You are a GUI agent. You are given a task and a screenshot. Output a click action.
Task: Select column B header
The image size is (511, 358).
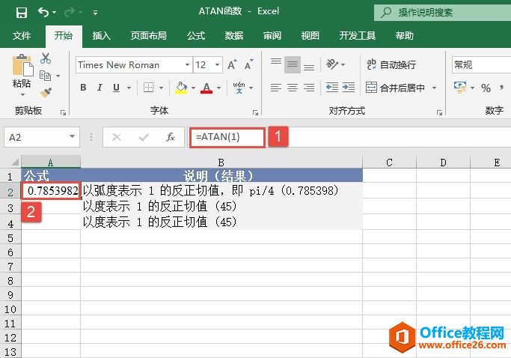tap(221, 162)
